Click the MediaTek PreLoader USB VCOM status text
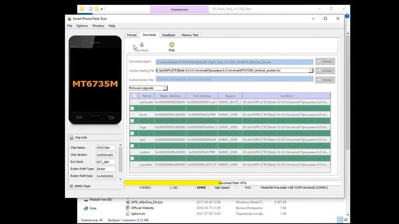 click(x=294, y=188)
